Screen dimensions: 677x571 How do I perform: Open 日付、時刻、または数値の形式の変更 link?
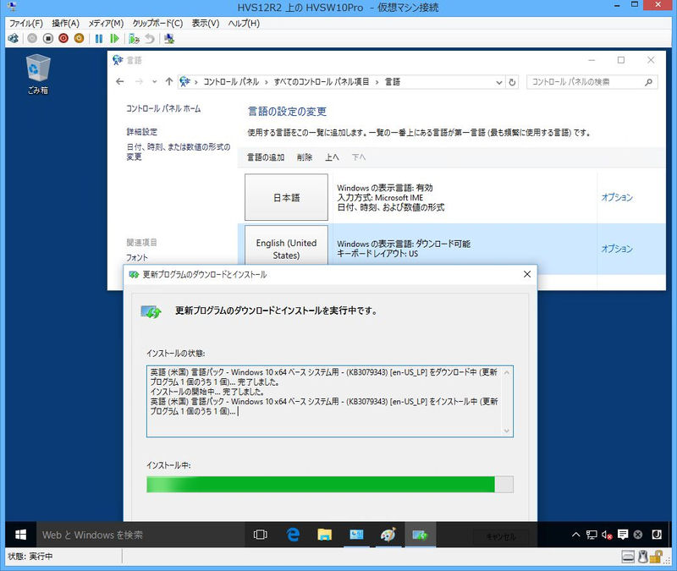179,151
